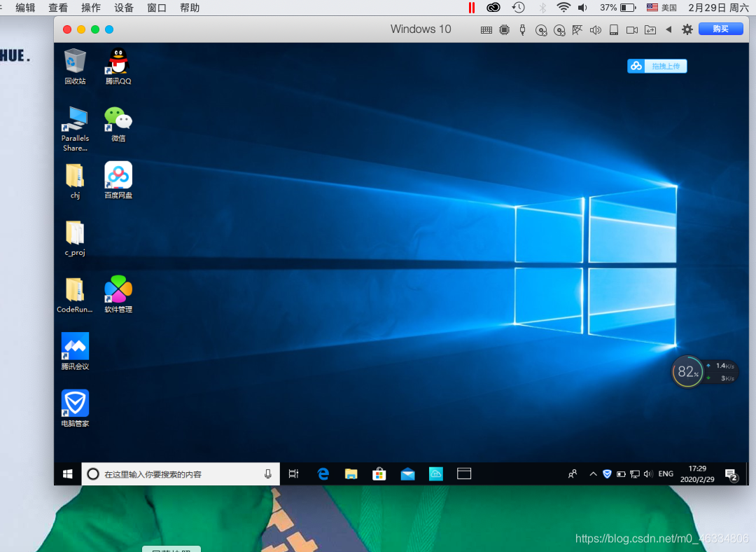756x552 pixels.
Task: Open the 设备 menu in the menu bar
Action: coord(123,8)
